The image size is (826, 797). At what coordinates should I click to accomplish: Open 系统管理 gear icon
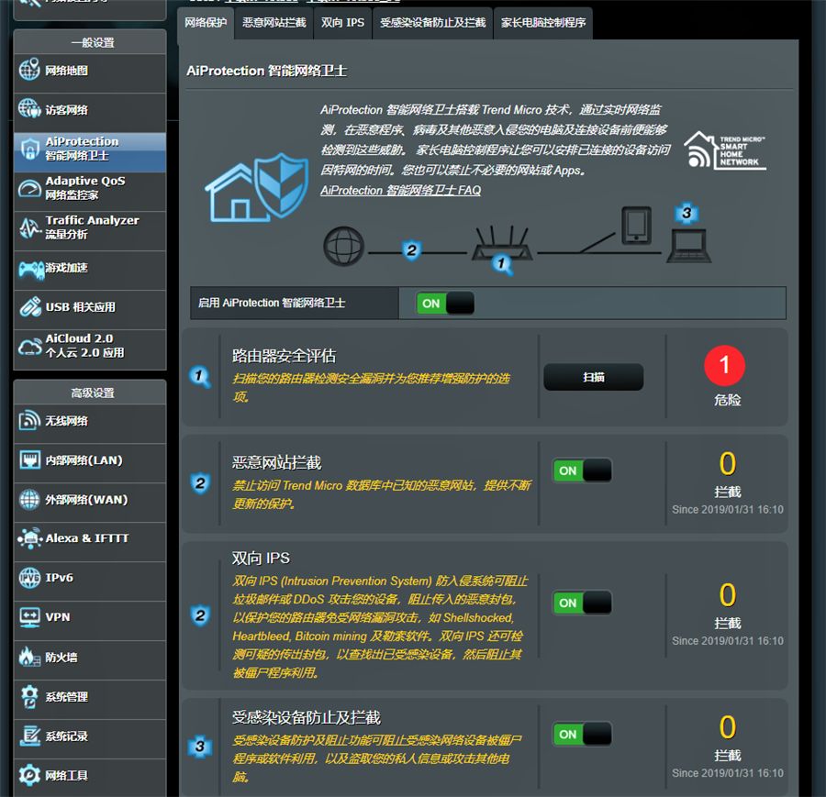(29, 696)
